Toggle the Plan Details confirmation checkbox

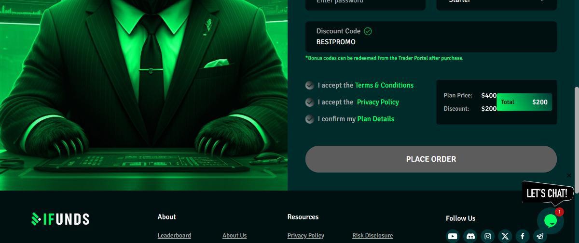[310, 119]
